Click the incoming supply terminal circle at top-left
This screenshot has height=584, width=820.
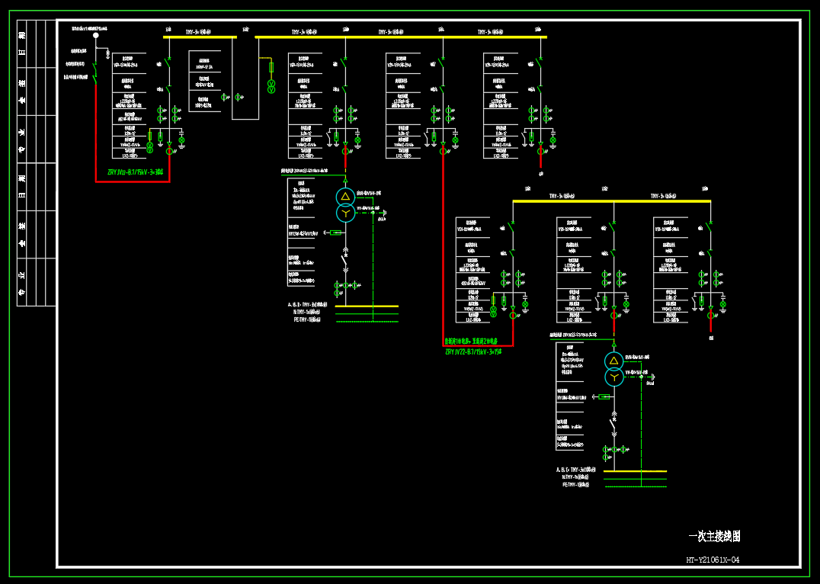96,36
